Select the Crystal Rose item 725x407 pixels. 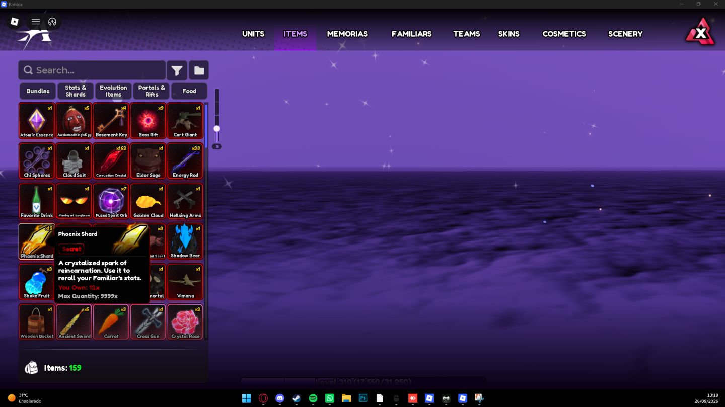(x=185, y=322)
